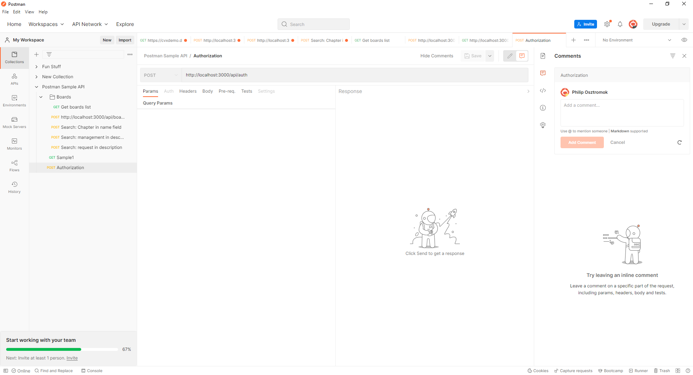Open the Environments sidebar panel
Screen dimensions: 693x375
point(14,101)
